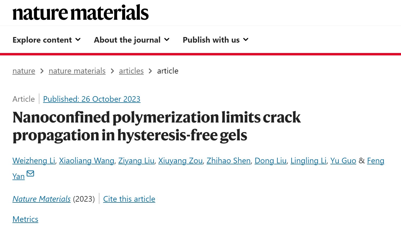The width and height of the screenshot is (401, 232).
Task: Click the envelope icon next to Feng Yan
Action: (x=30, y=173)
